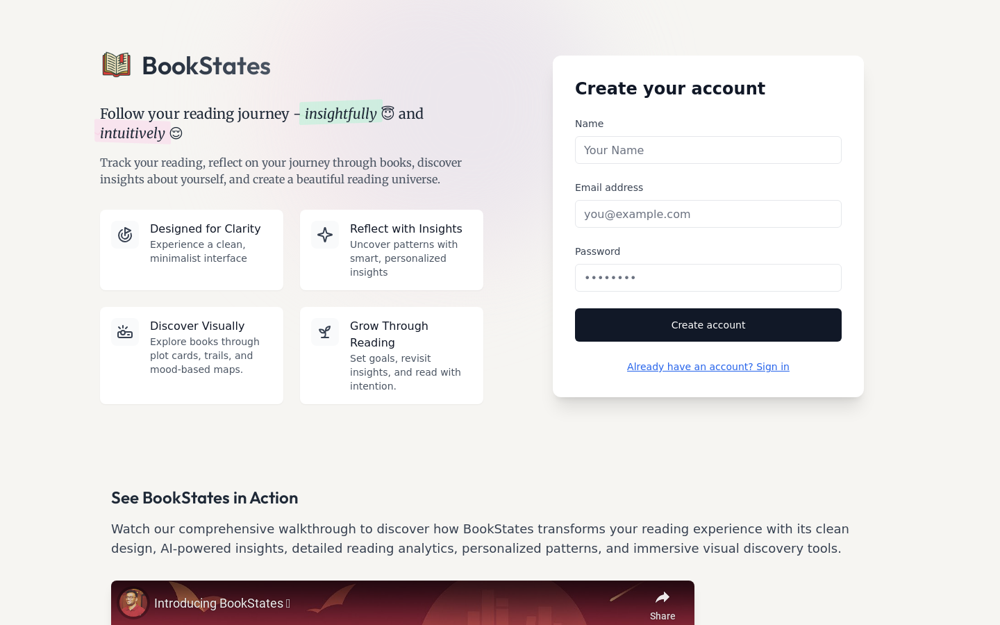The height and width of the screenshot is (625, 1000).
Task: Focus the Your Name input field
Action: pos(708,150)
